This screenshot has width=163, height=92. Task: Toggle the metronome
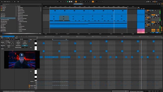point(15,2)
